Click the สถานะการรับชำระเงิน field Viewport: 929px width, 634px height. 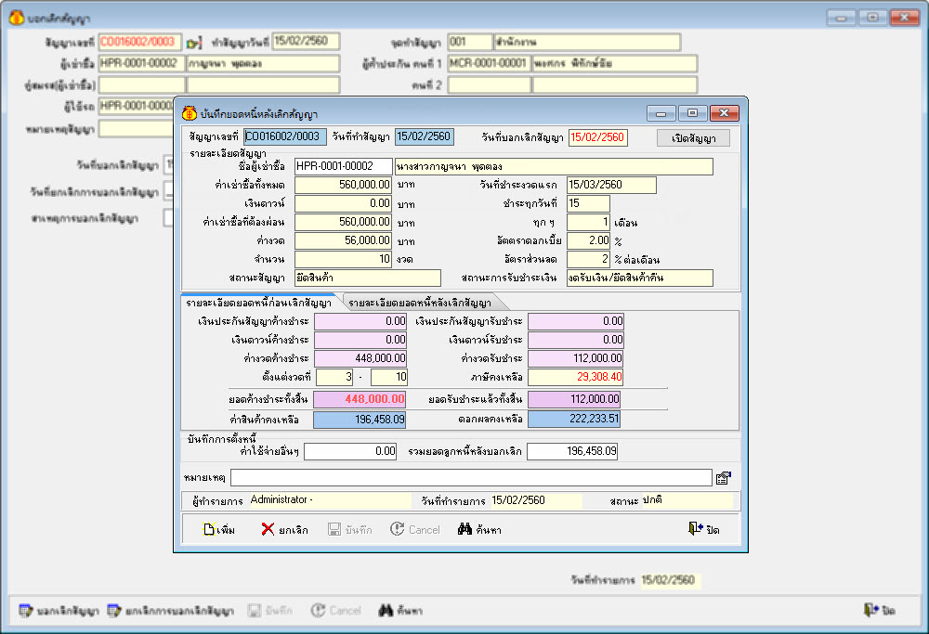(x=640, y=278)
